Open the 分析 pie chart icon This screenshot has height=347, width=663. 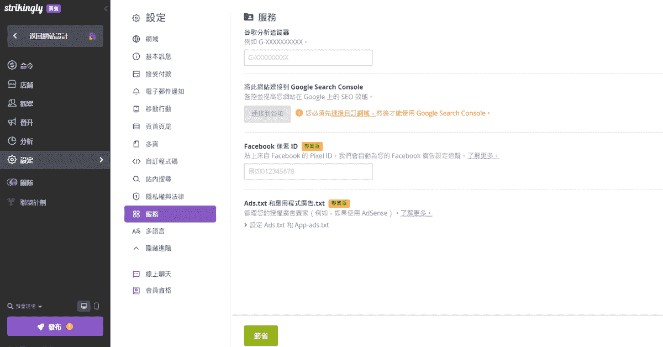[12, 141]
